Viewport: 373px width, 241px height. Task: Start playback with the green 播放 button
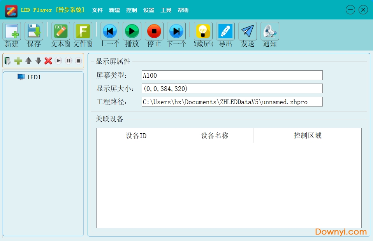pos(132,31)
